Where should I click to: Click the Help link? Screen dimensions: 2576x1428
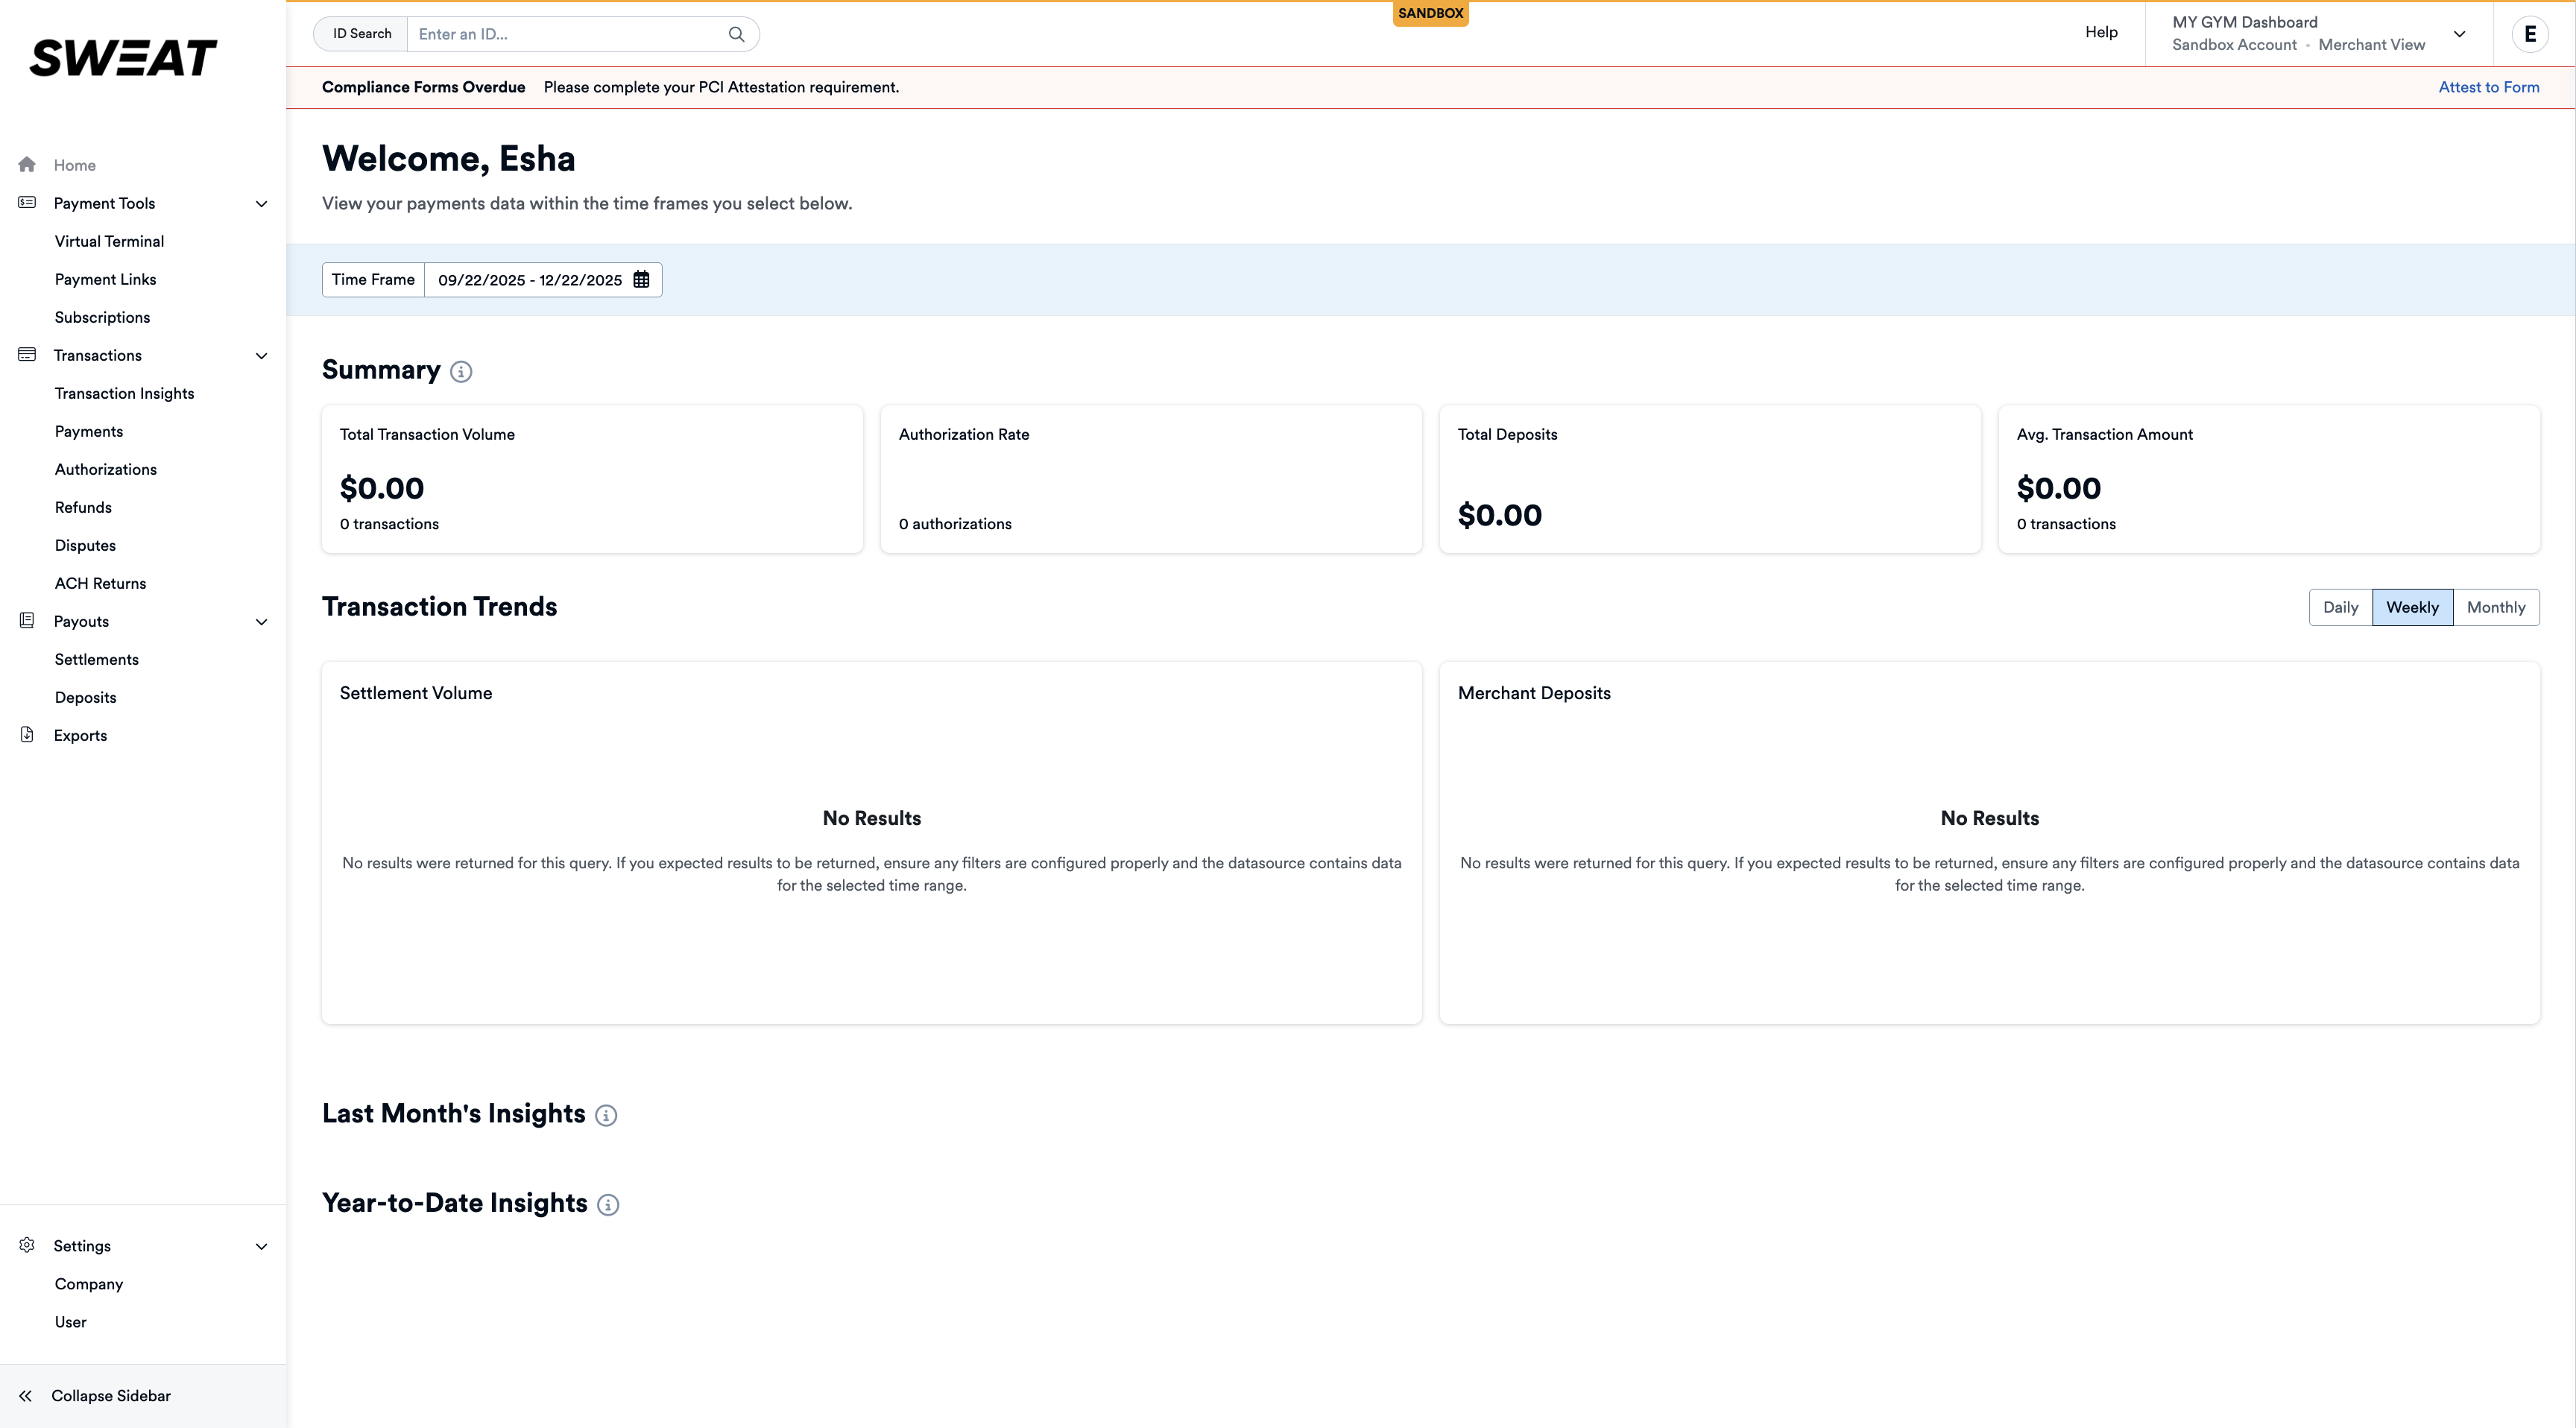pyautogui.click(x=2101, y=32)
